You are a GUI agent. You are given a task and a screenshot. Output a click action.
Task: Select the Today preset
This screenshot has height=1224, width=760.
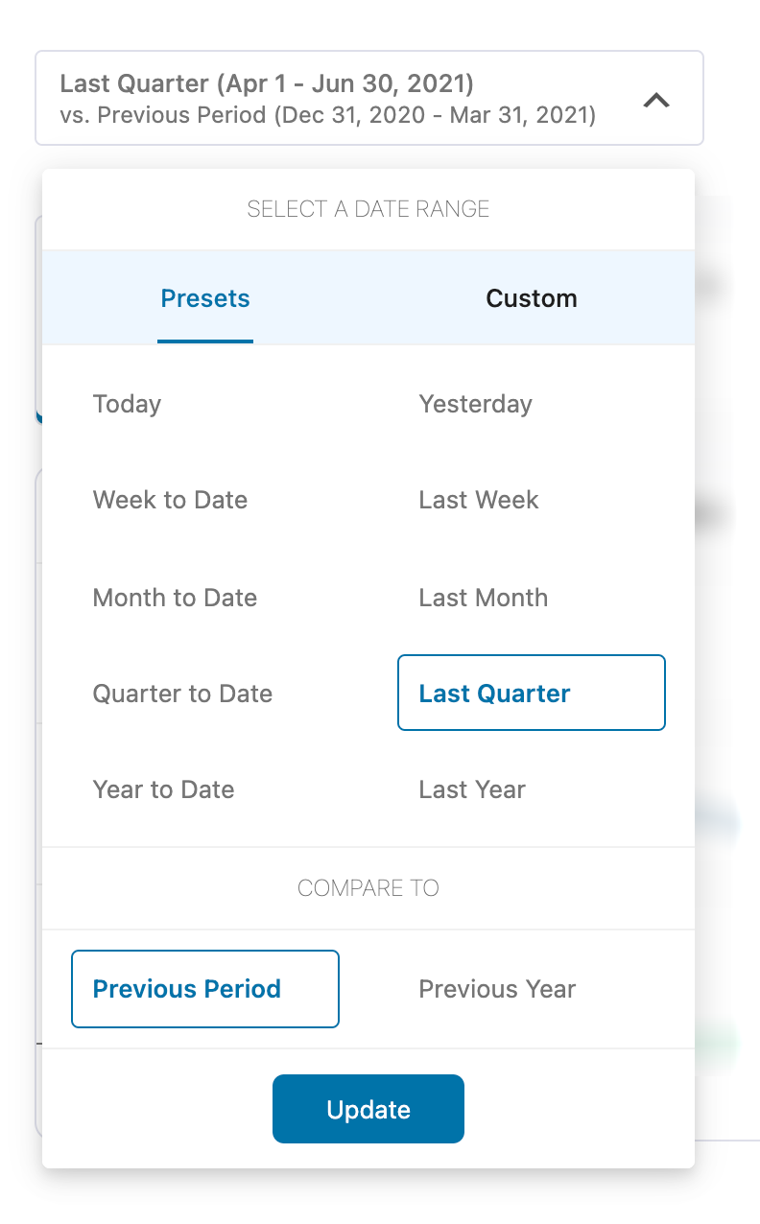click(x=127, y=404)
